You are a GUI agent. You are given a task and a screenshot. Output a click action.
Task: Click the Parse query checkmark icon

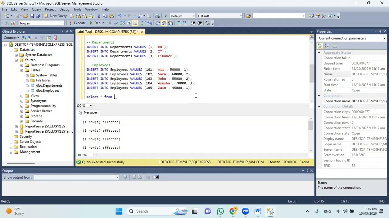point(116,23)
